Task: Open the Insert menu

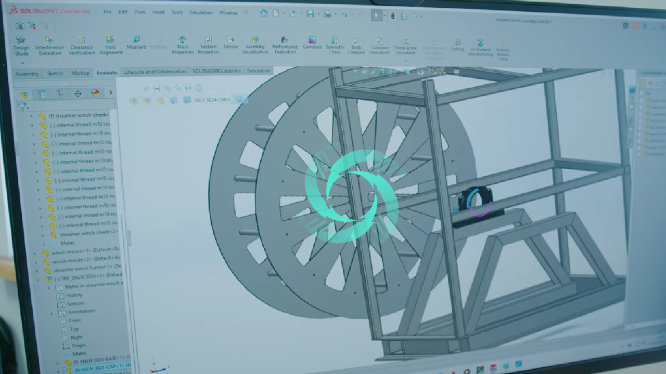Action: 158,12
